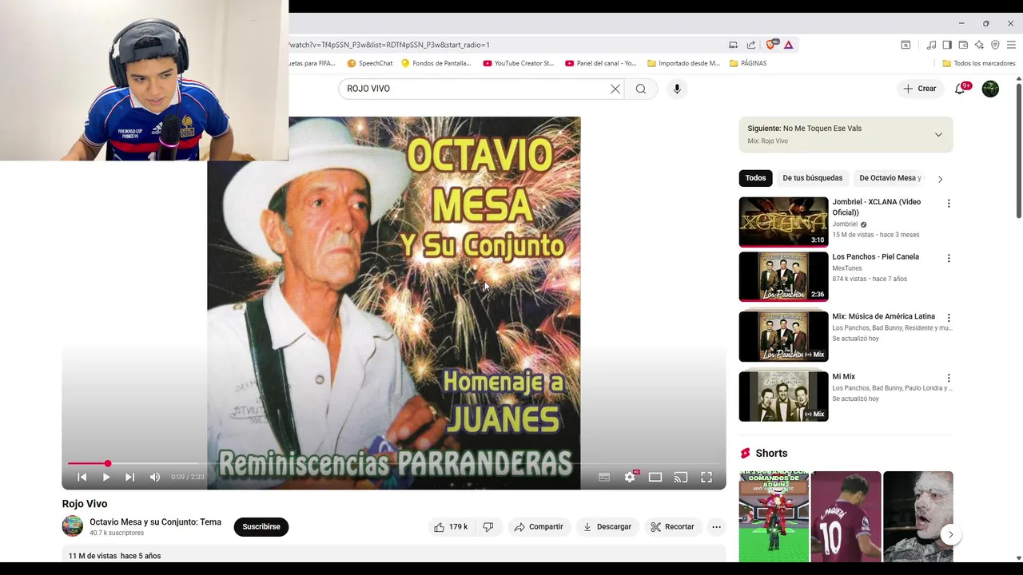Open more actions menu below video

(716, 527)
